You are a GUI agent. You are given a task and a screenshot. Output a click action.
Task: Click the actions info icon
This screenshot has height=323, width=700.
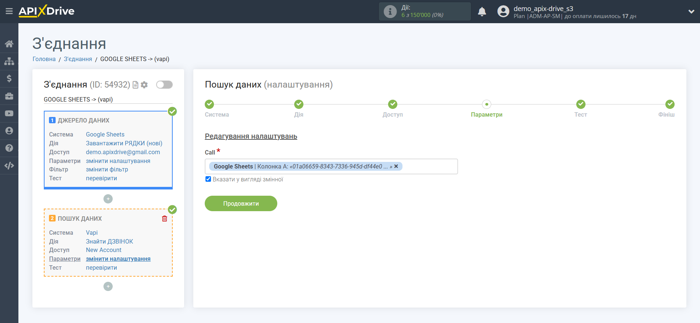(390, 11)
